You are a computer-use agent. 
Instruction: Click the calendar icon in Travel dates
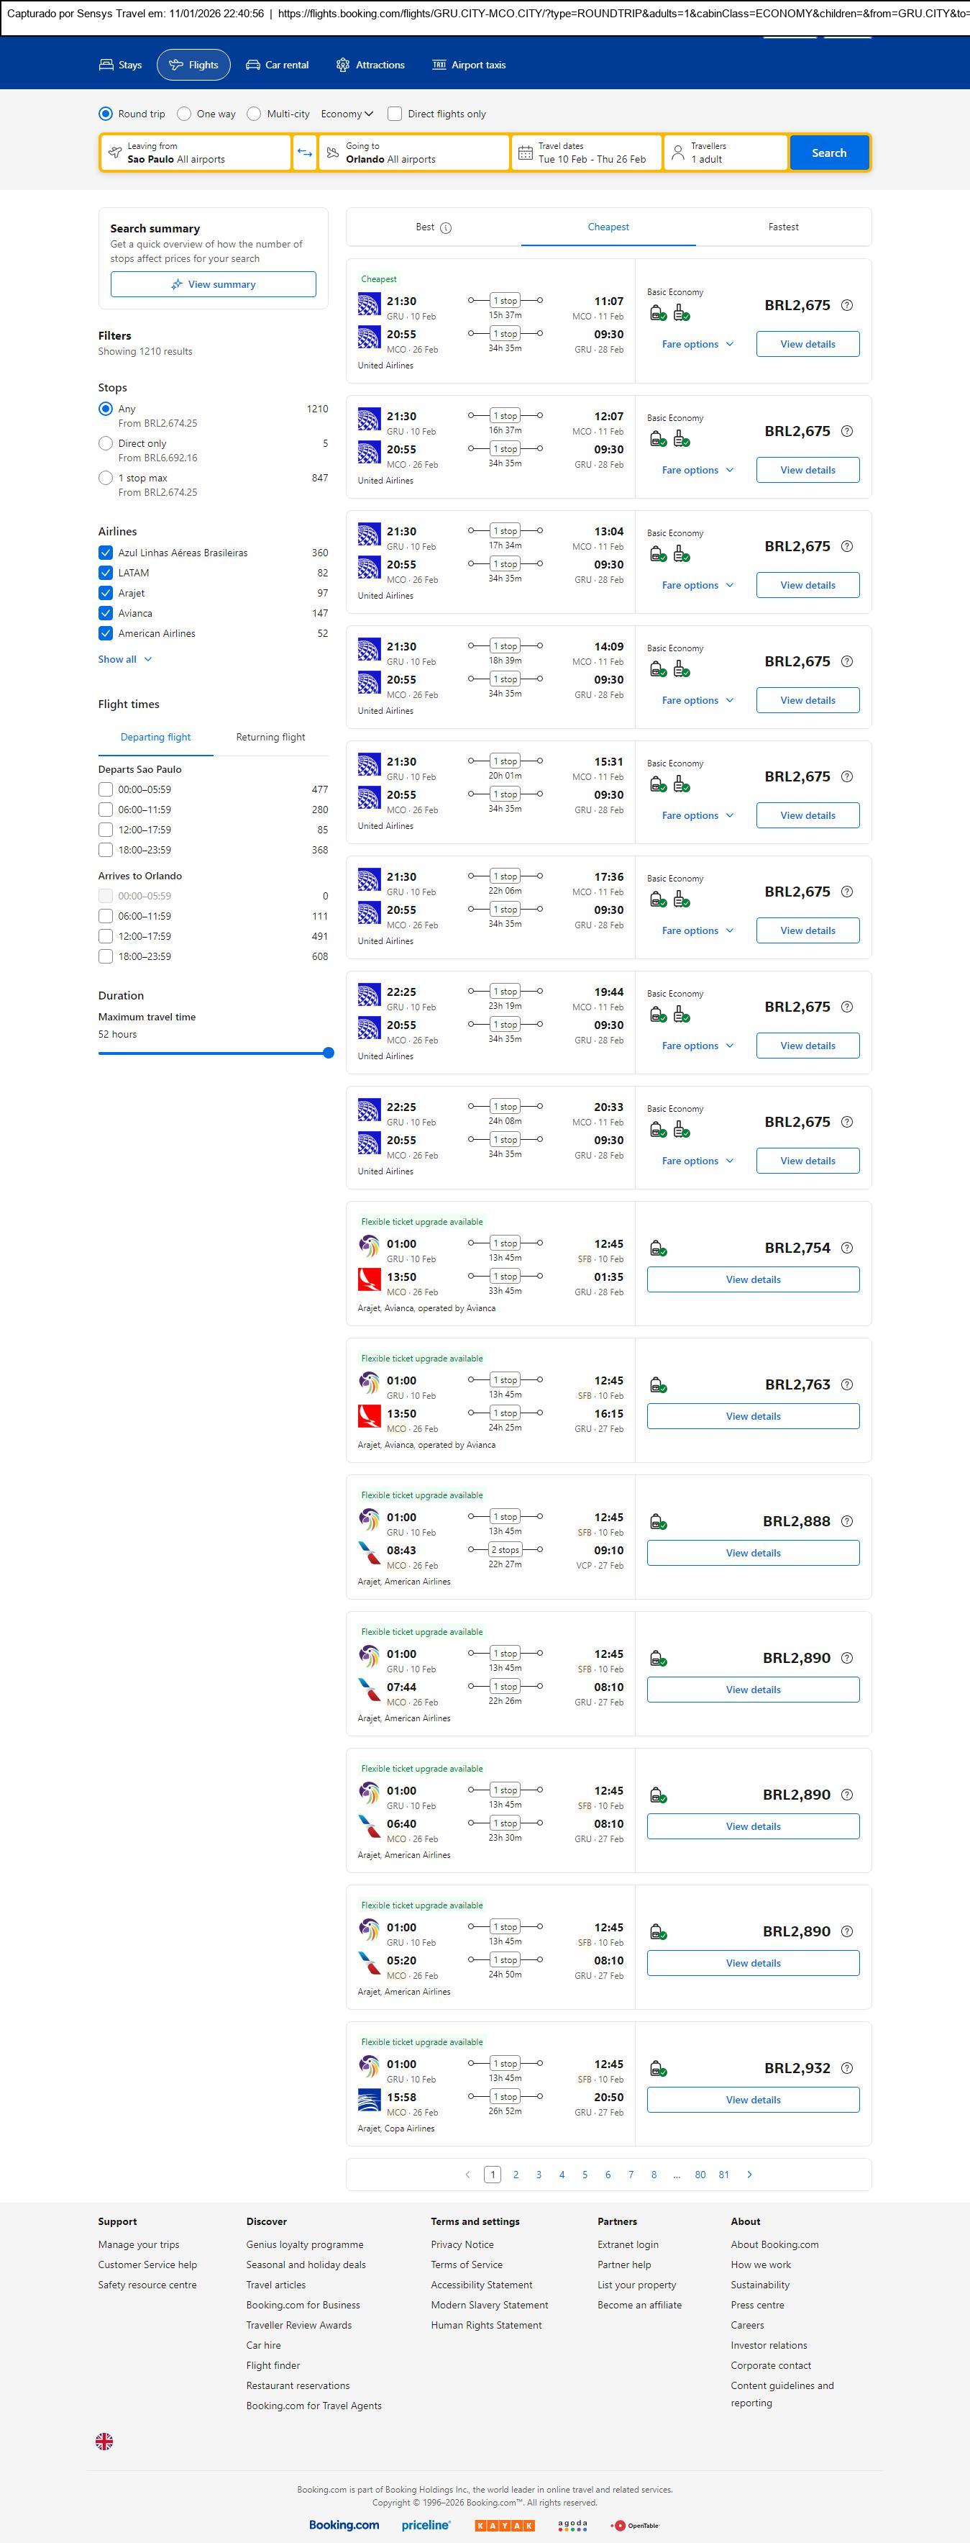(x=525, y=153)
